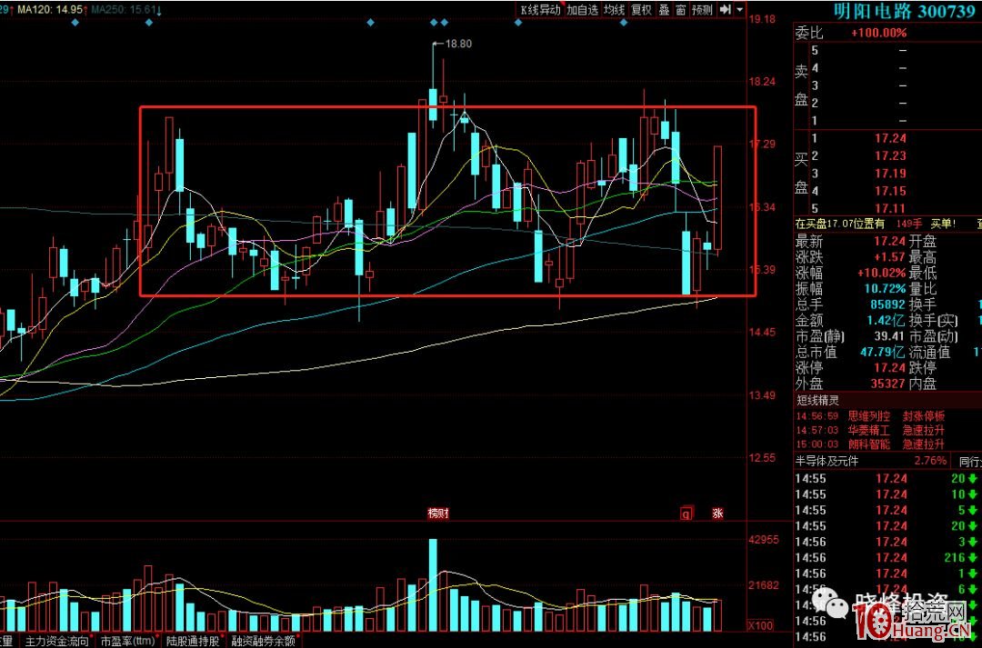Switch to 融资融券余额 indicator tab

pyautogui.click(x=263, y=641)
